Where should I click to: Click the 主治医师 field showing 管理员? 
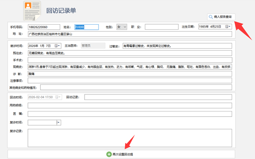click(93, 46)
